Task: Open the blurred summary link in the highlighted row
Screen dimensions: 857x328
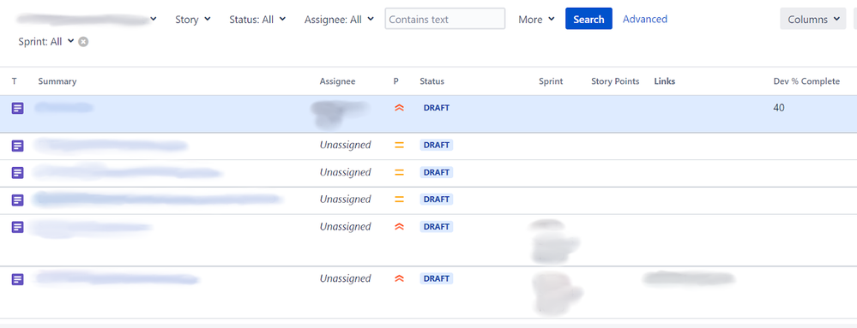Action: (64, 108)
